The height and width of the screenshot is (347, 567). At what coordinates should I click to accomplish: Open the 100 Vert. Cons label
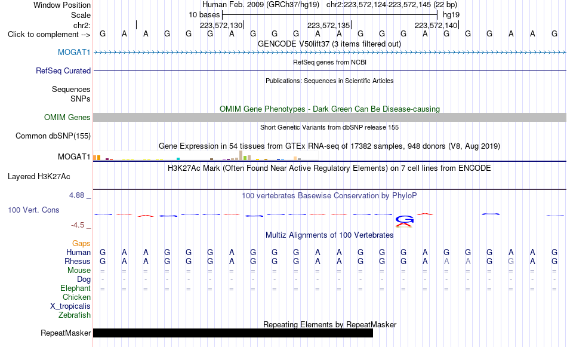pyautogui.click(x=33, y=210)
